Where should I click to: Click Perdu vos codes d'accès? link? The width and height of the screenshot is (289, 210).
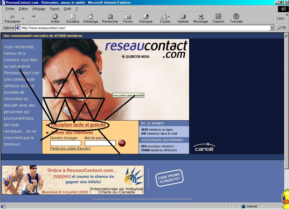(70, 148)
